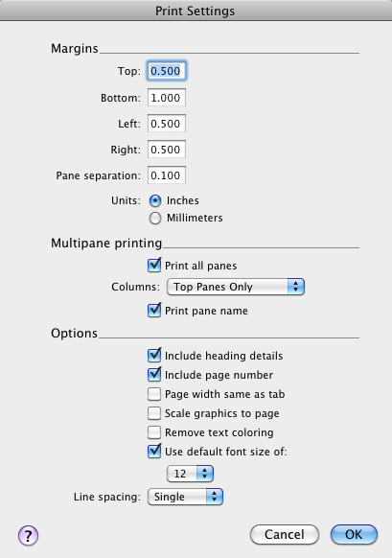Click the Bottom margin input field
The height and width of the screenshot is (558, 392).
(x=167, y=98)
